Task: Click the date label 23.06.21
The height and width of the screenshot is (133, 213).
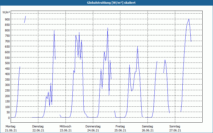Action: (x=66, y=131)
